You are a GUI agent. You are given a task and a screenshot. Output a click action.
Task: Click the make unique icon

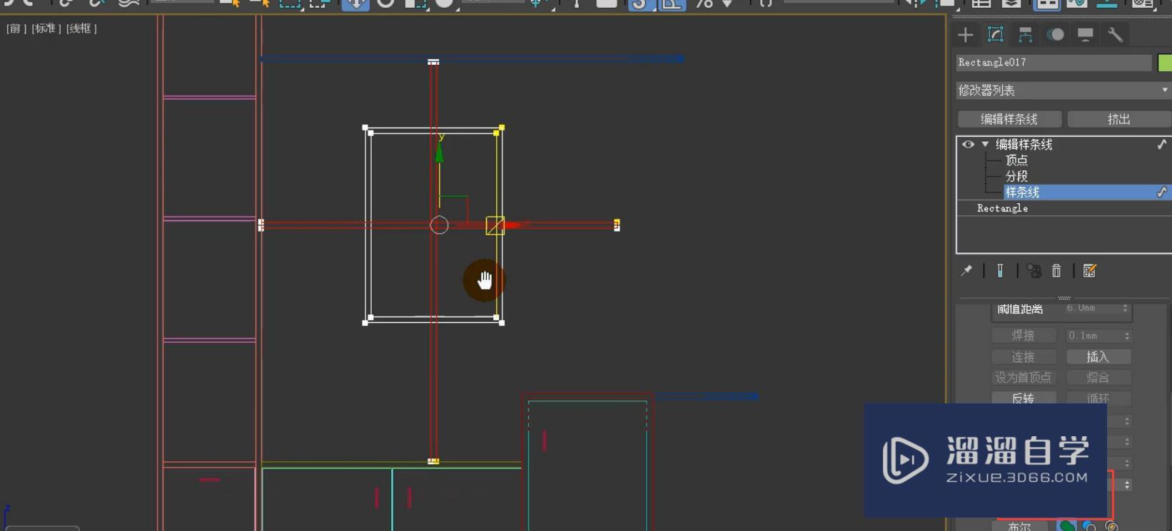click(1034, 271)
